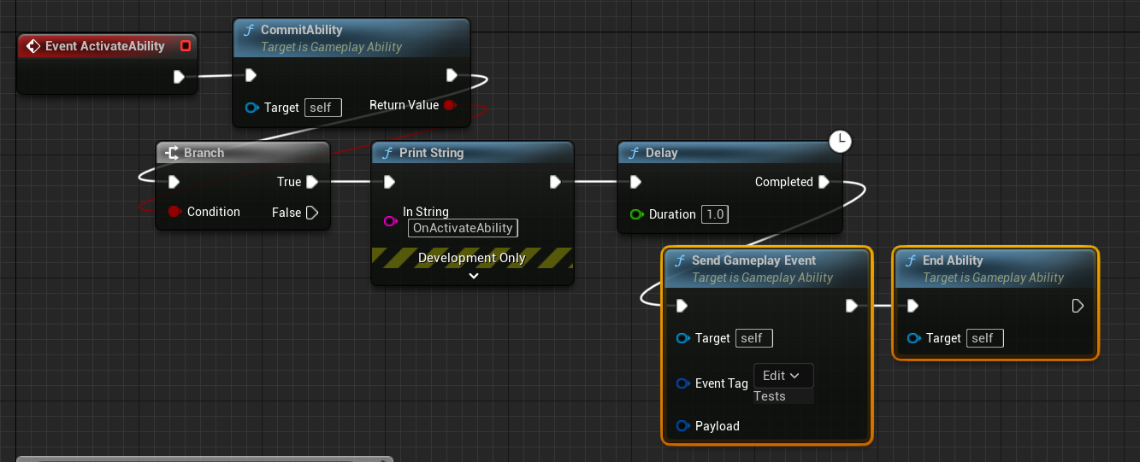
Task: Click the Development Only label
Action: pyautogui.click(x=472, y=258)
